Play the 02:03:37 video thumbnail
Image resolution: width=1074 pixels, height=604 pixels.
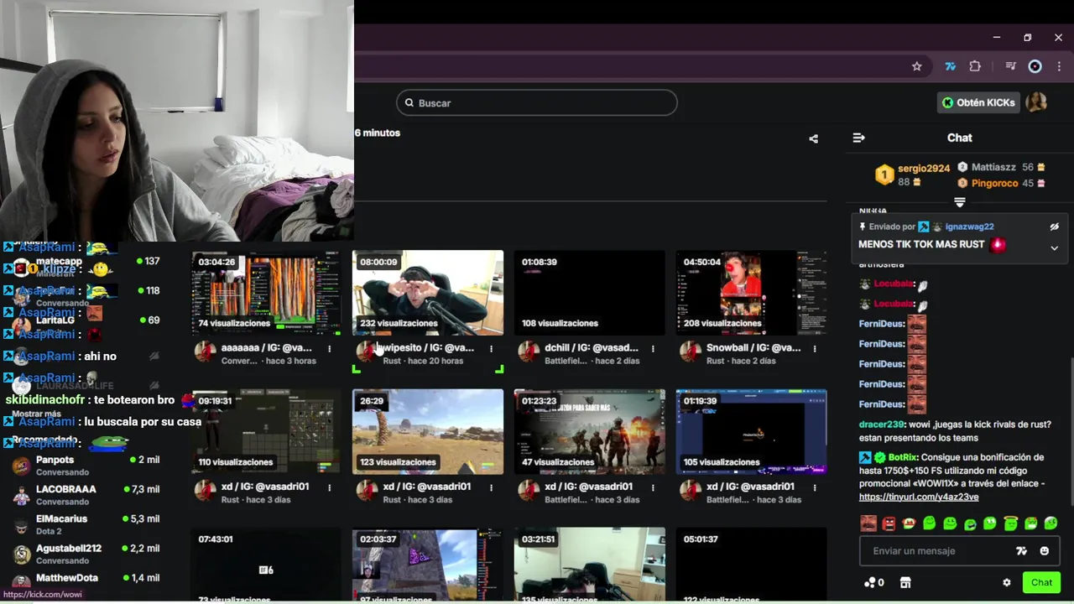point(428,565)
